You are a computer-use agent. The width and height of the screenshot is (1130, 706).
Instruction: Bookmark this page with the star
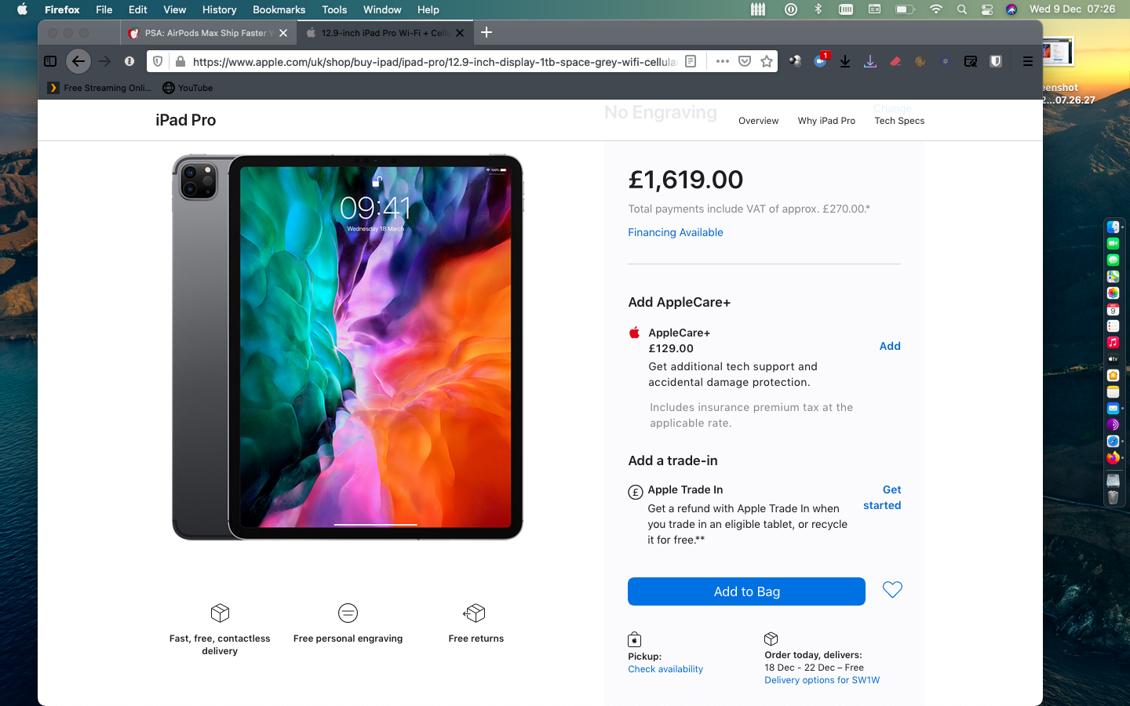tap(767, 61)
